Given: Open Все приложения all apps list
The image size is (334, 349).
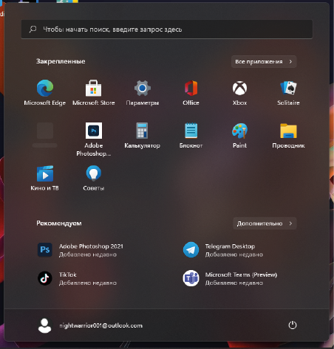Looking at the screenshot, I should coord(264,61).
